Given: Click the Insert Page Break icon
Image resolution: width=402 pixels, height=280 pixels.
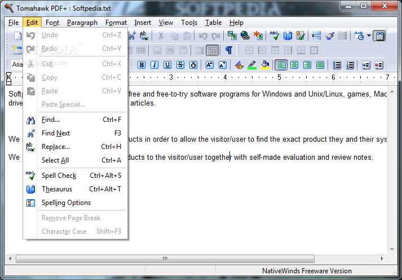Looking at the screenshot, I should click(x=316, y=36).
